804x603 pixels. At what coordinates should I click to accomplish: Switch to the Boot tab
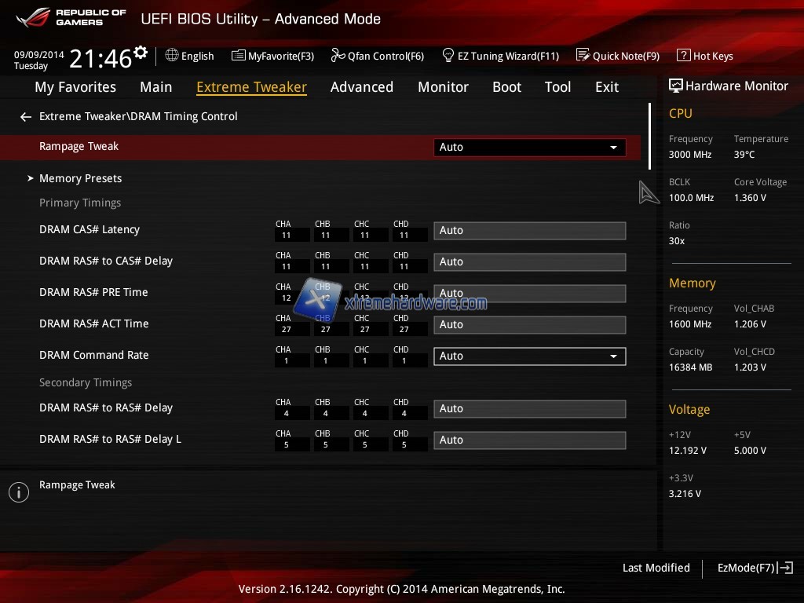pos(506,87)
